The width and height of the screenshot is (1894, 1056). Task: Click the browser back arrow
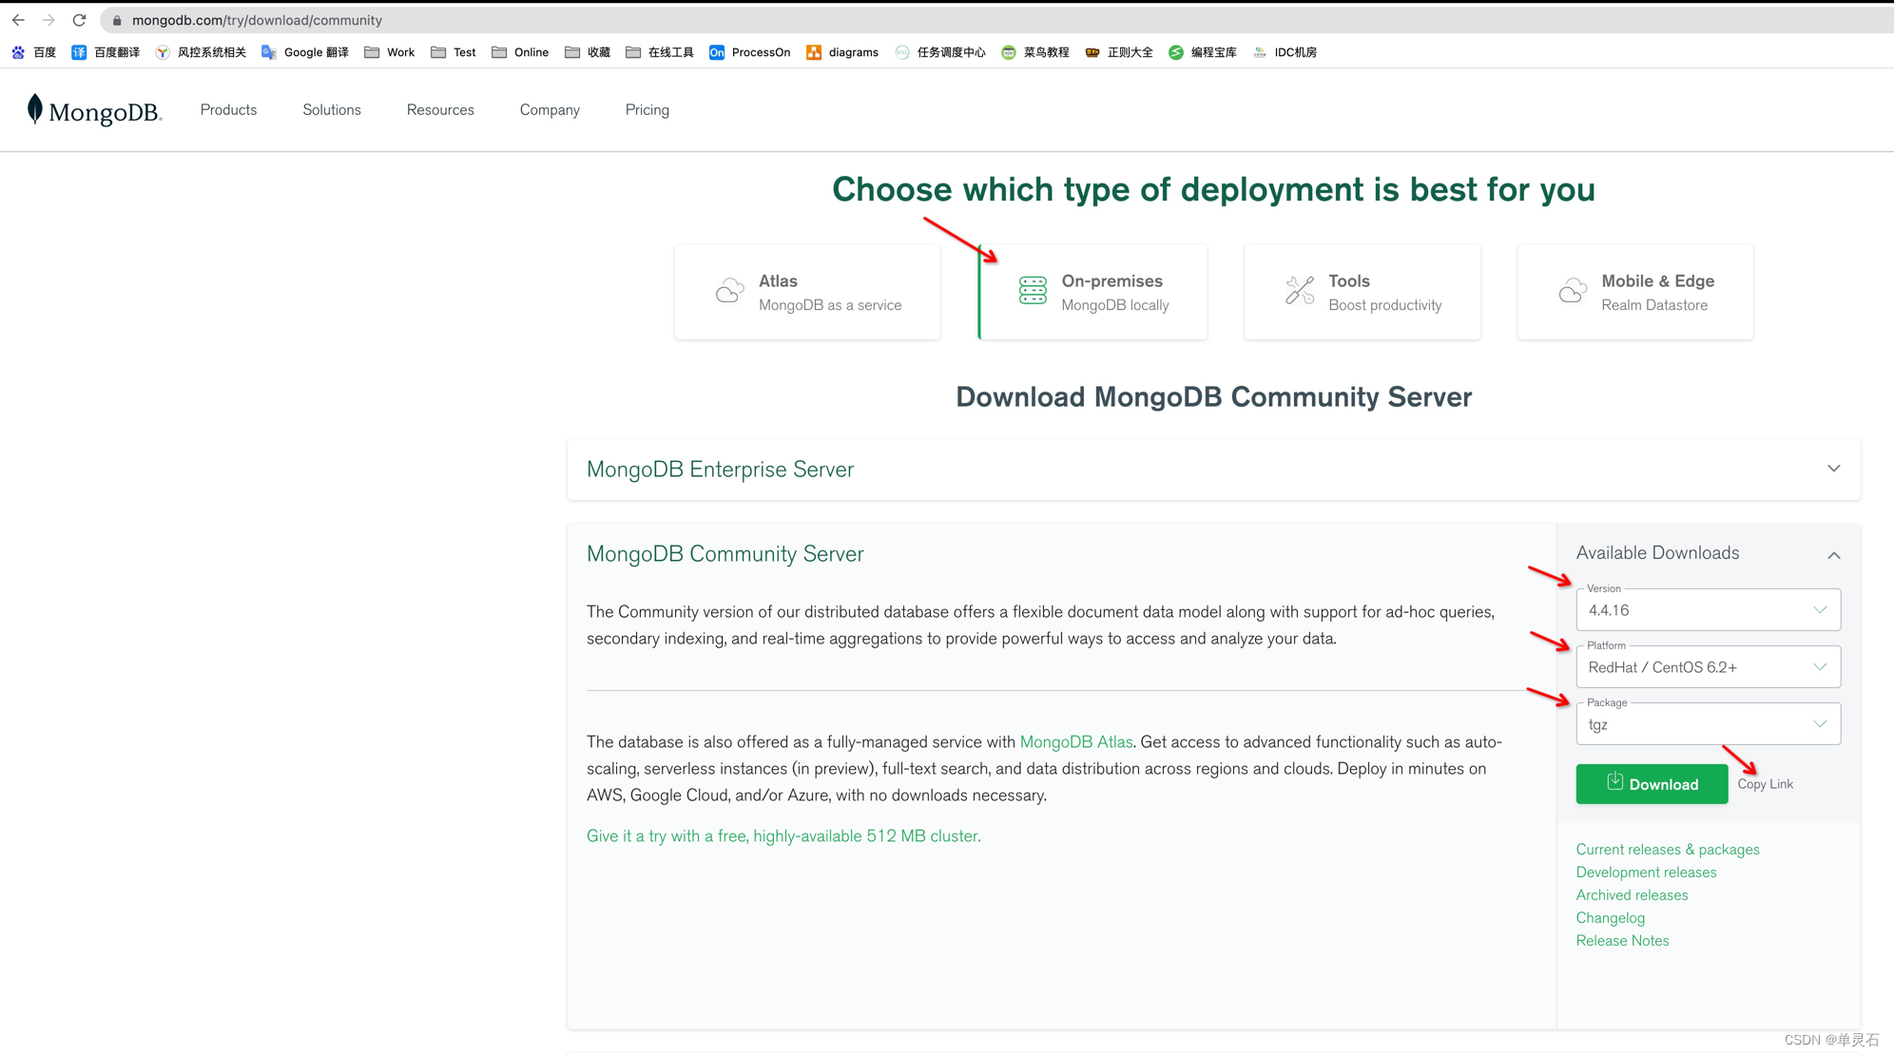18,20
